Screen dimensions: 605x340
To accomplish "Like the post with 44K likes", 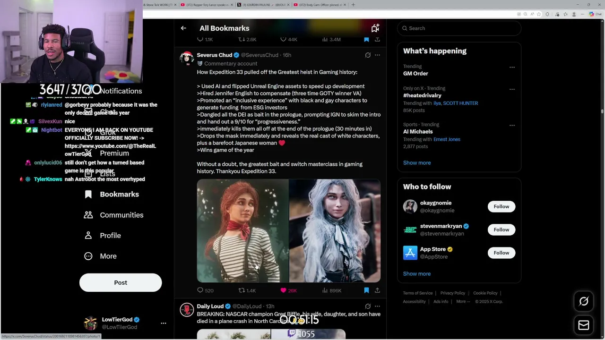I will (288, 39).
